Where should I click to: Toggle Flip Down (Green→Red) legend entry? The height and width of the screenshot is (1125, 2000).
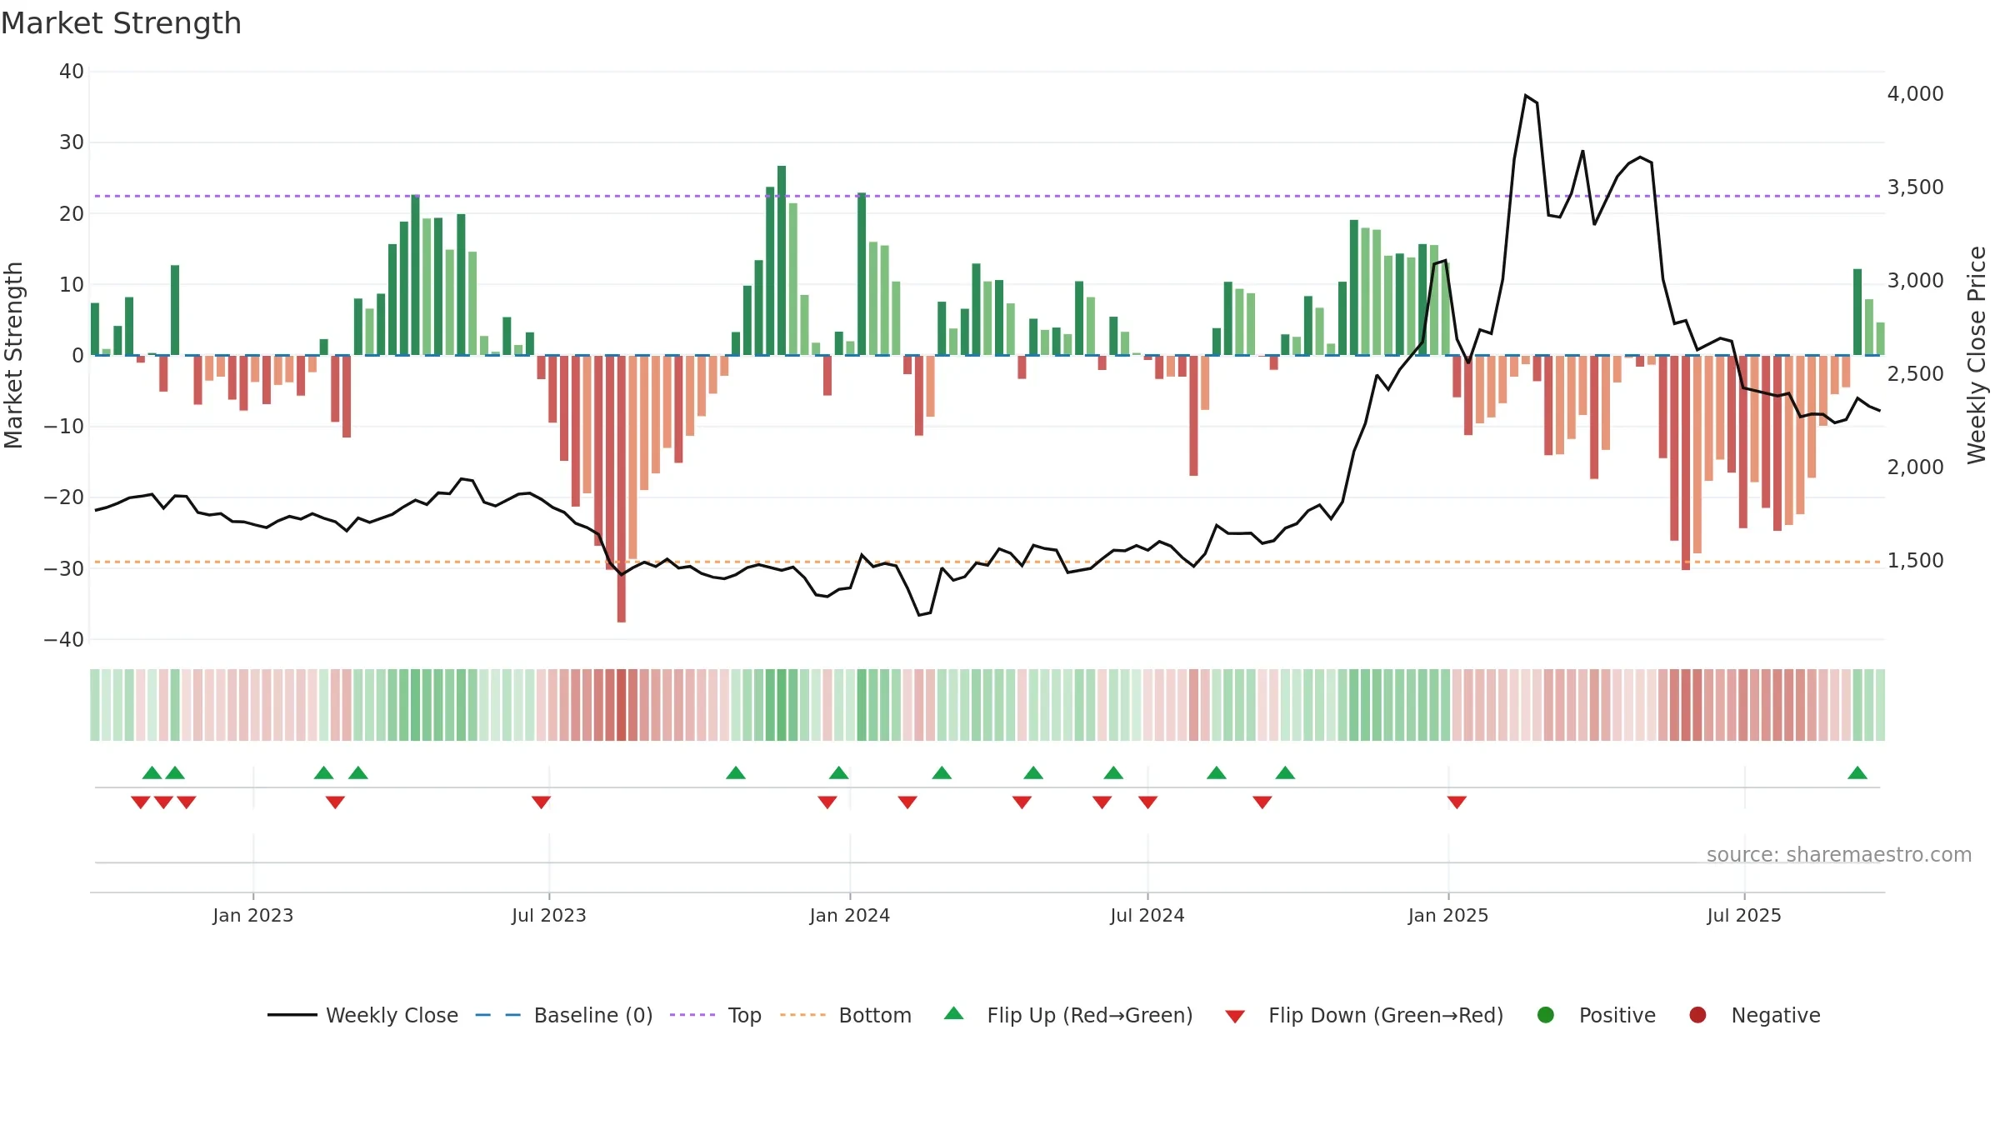tap(1364, 1015)
